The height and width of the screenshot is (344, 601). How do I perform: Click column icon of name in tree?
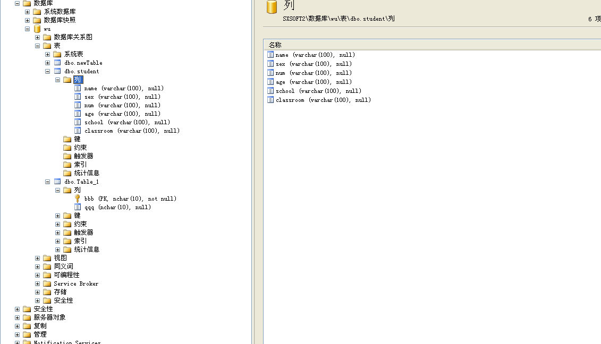(x=78, y=88)
